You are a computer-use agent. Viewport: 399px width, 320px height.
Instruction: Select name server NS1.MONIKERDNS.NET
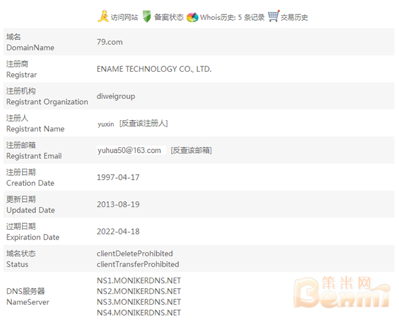pos(139,281)
